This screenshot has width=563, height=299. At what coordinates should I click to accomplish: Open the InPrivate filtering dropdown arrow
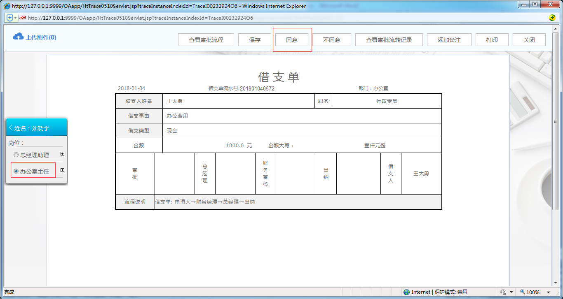click(x=511, y=292)
